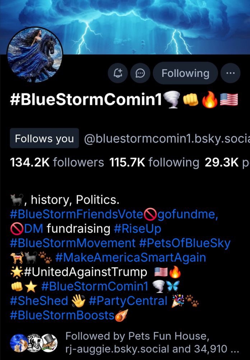Open the #SheShed hashtag
The height and width of the screenshot is (360, 250).
39,301
